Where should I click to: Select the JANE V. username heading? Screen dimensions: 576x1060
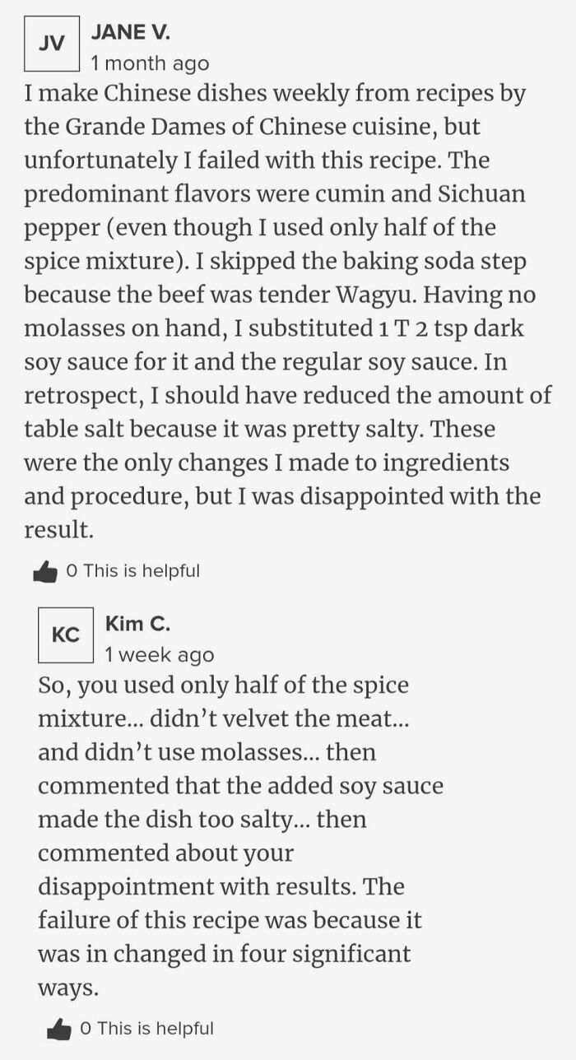pos(131,33)
